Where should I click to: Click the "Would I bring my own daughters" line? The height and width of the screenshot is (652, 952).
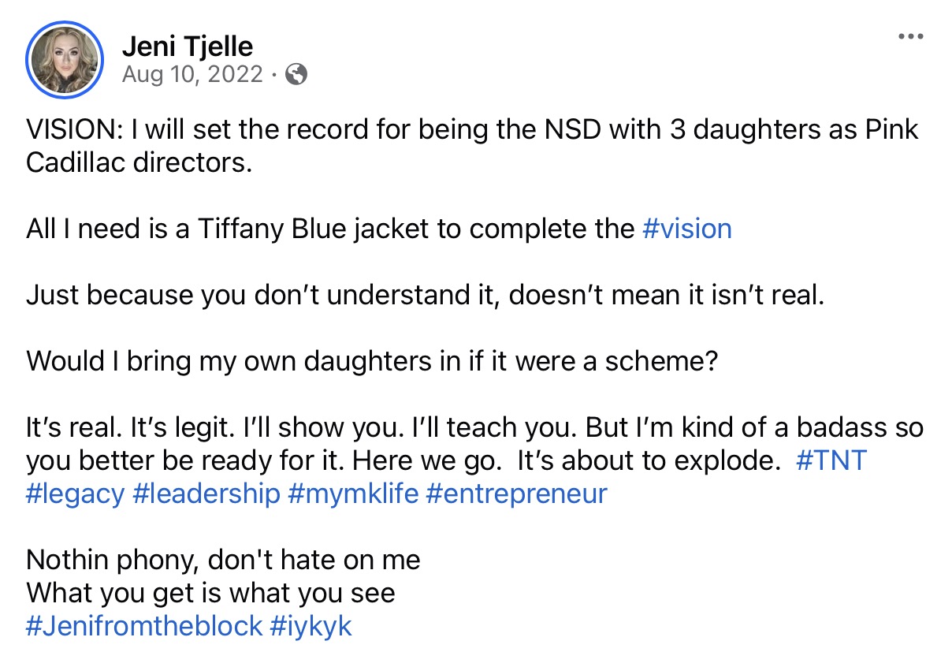(372, 361)
